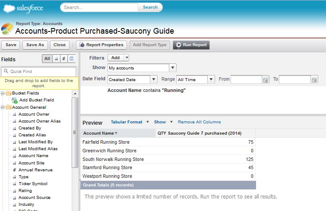Filter fields by text type icon
Screen dimensions: 326x211
pyautogui.click(x=56, y=59)
